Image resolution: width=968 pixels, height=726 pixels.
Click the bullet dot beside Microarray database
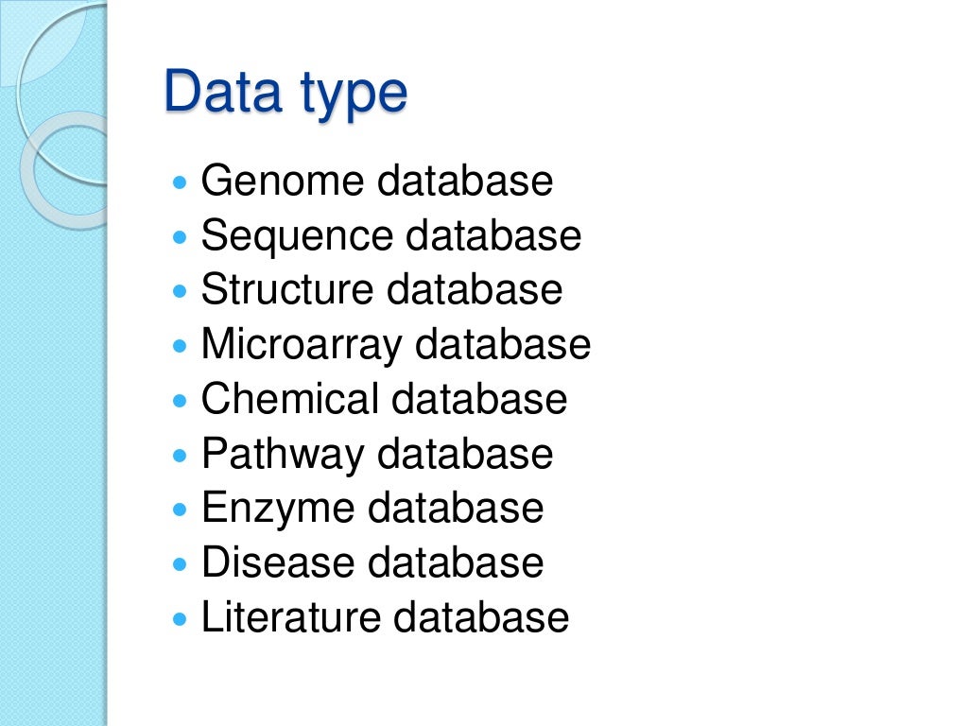[x=180, y=346]
